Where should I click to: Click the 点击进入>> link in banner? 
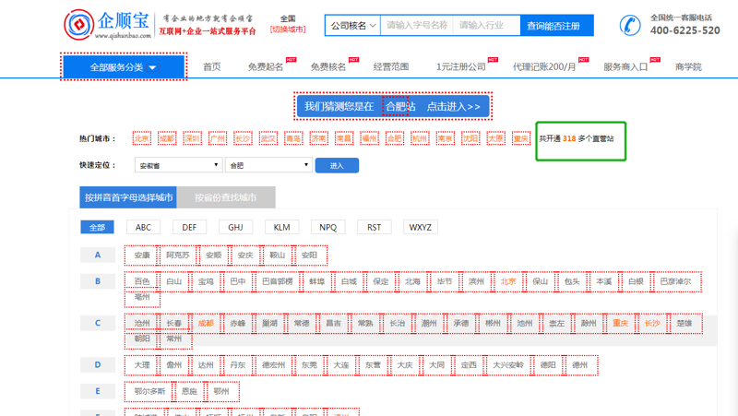(453, 106)
